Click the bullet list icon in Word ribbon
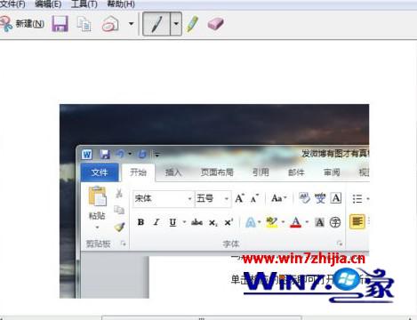 (357, 198)
